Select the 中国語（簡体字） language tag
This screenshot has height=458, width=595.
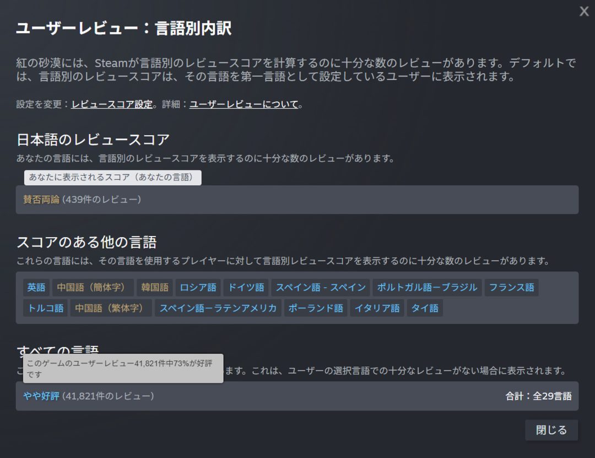(93, 288)
